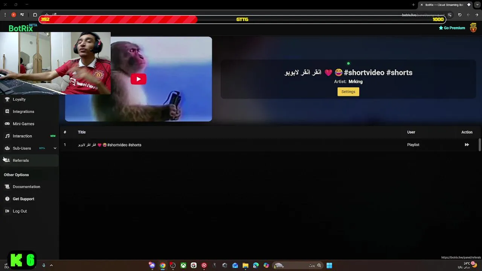Open the user avatar menu at top right
This screenshot has height=271, width=482.
pos(473,28)
